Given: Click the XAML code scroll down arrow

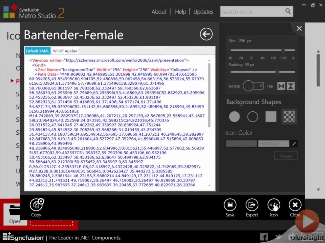Looking at the screenshot, I should tap(209, 185).
